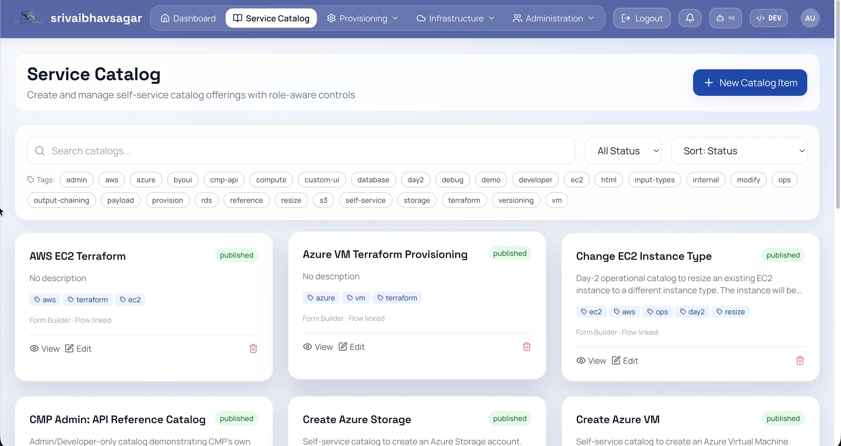Image resolution: width=841 pixels, height=446 pixels.
Task: Toggle the azure tag filter
Action: click(x=146, y=180)
